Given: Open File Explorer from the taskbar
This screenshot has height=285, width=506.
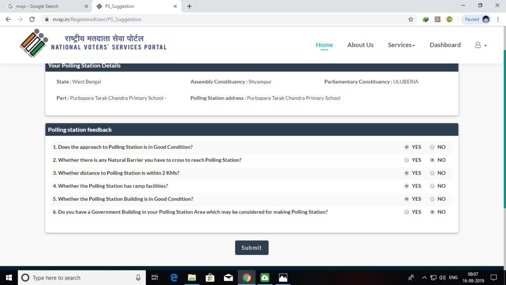Looking at the screenshot, I should (x=192, y=278).
